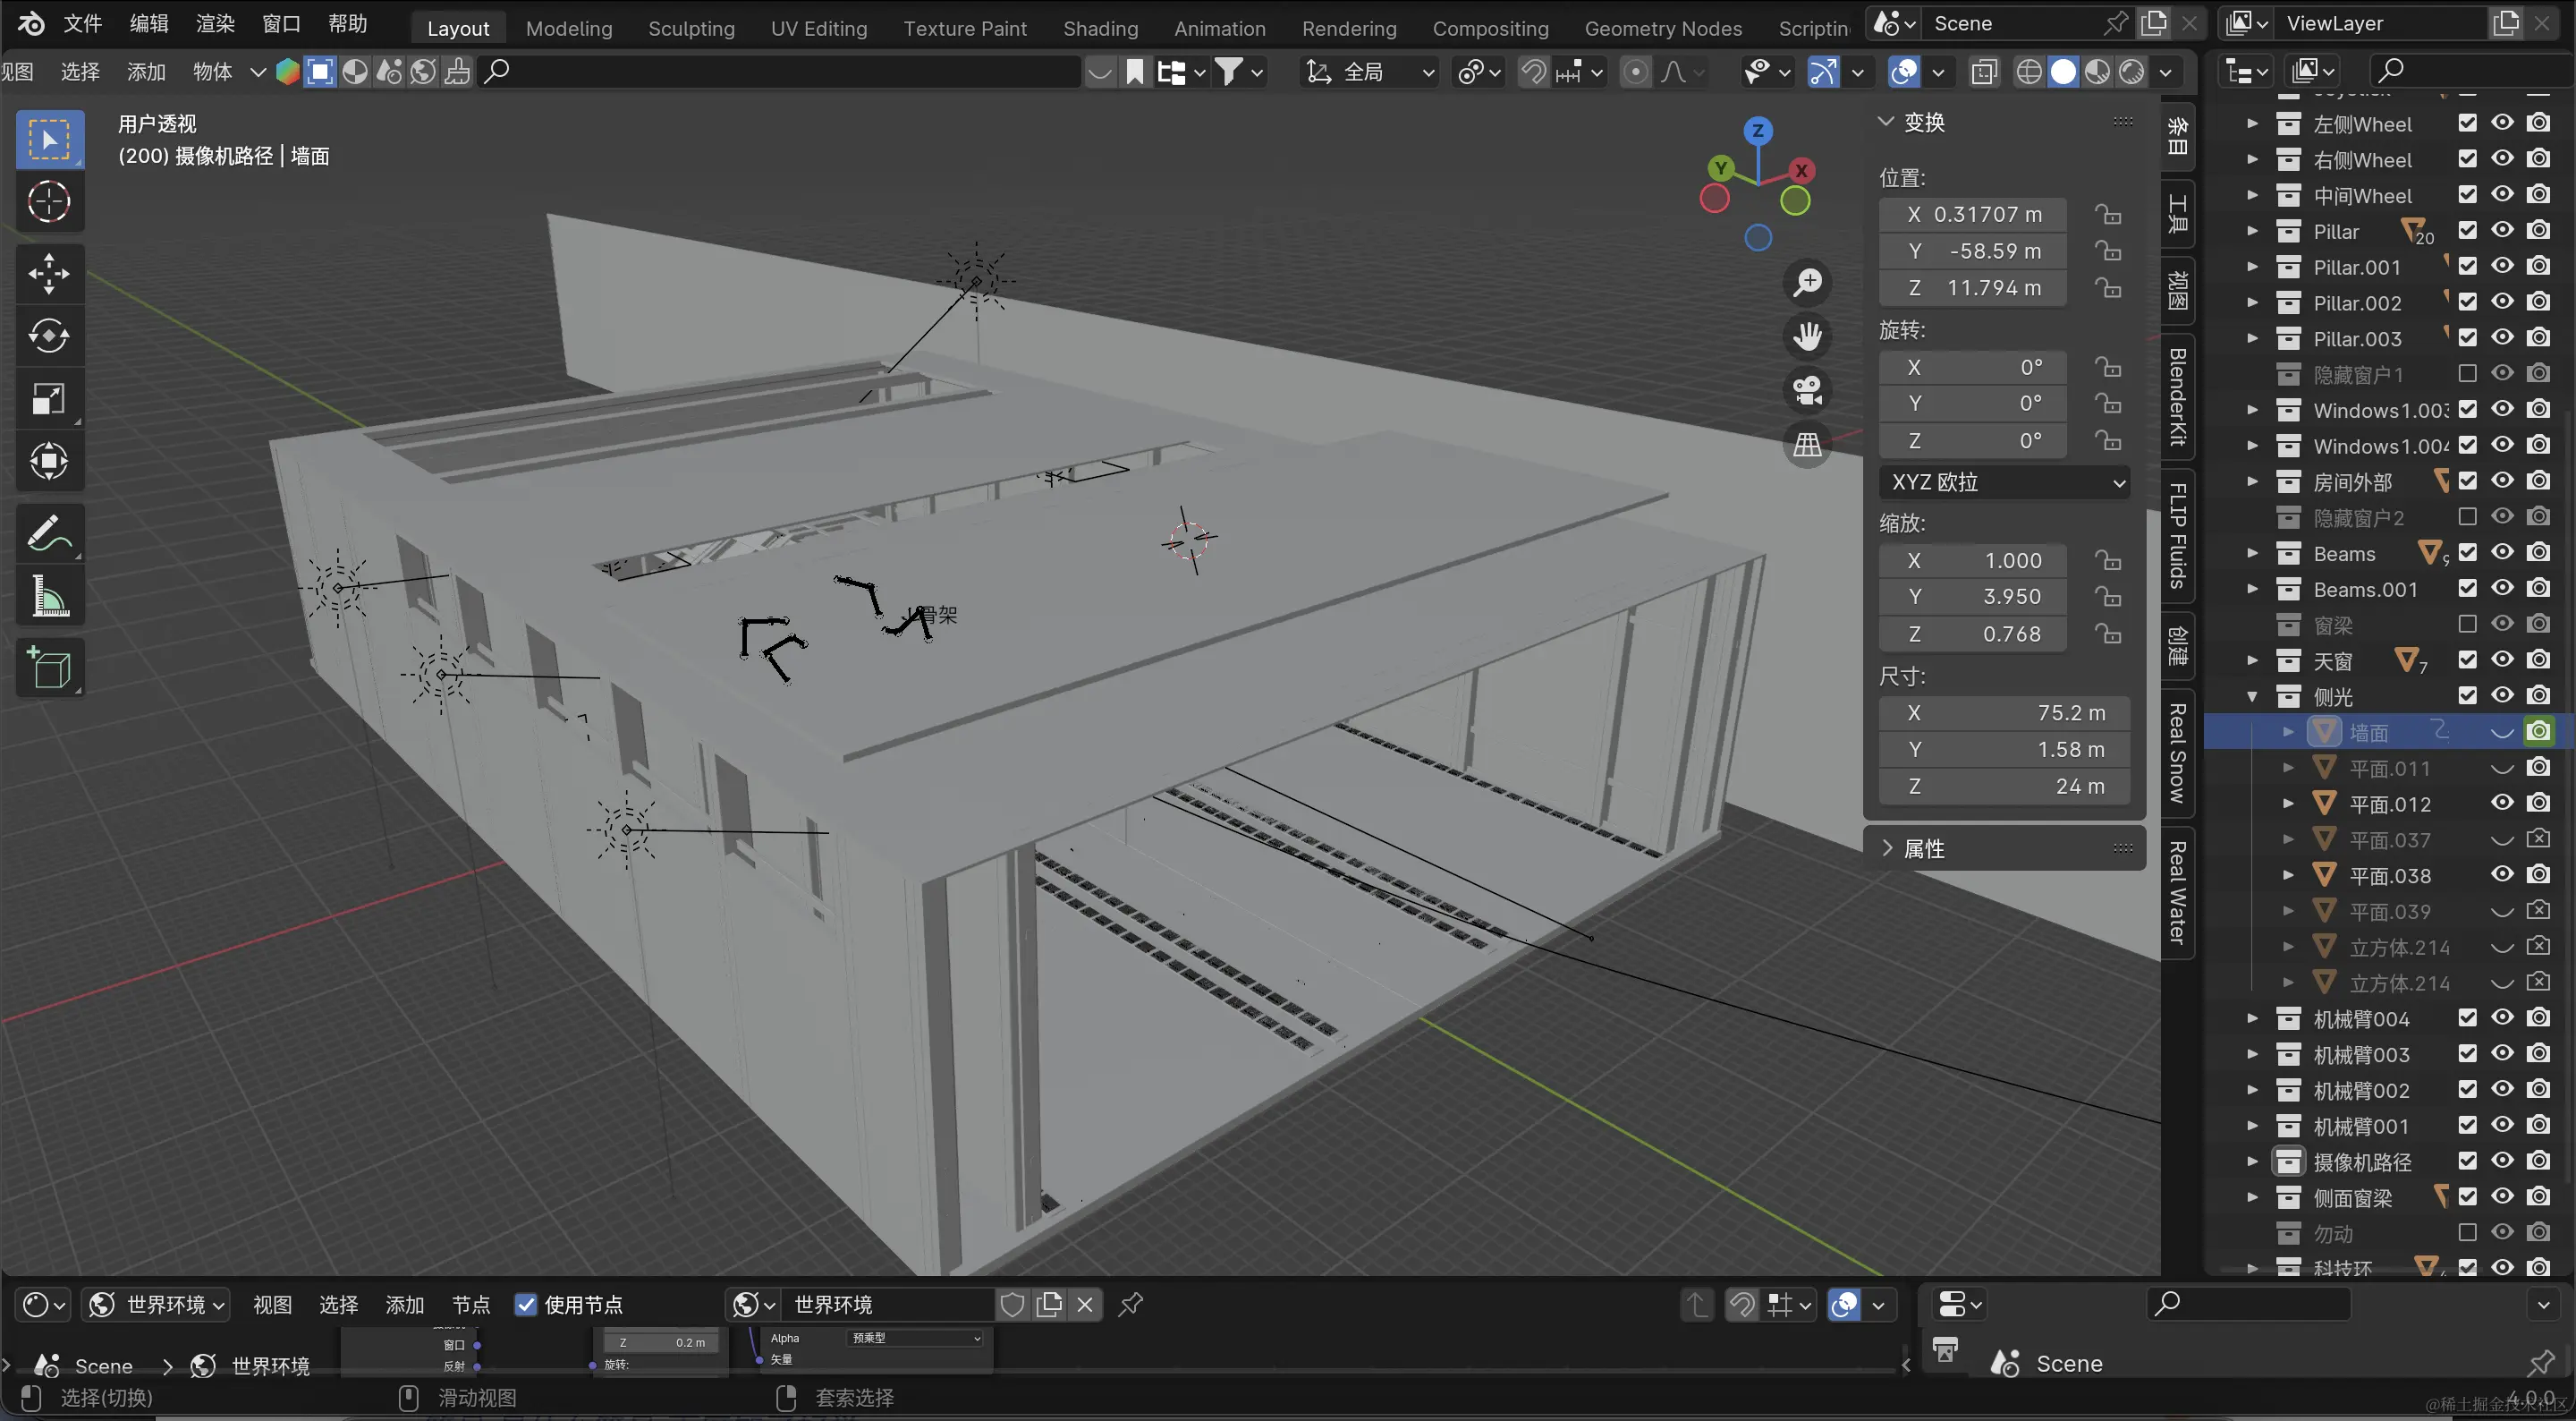Screen dimensions: 2576x1421
Task: Select the Move tool in left toolbar
Action: [x=48, y=273]
